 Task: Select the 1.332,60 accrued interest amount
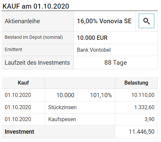[144, 107]
